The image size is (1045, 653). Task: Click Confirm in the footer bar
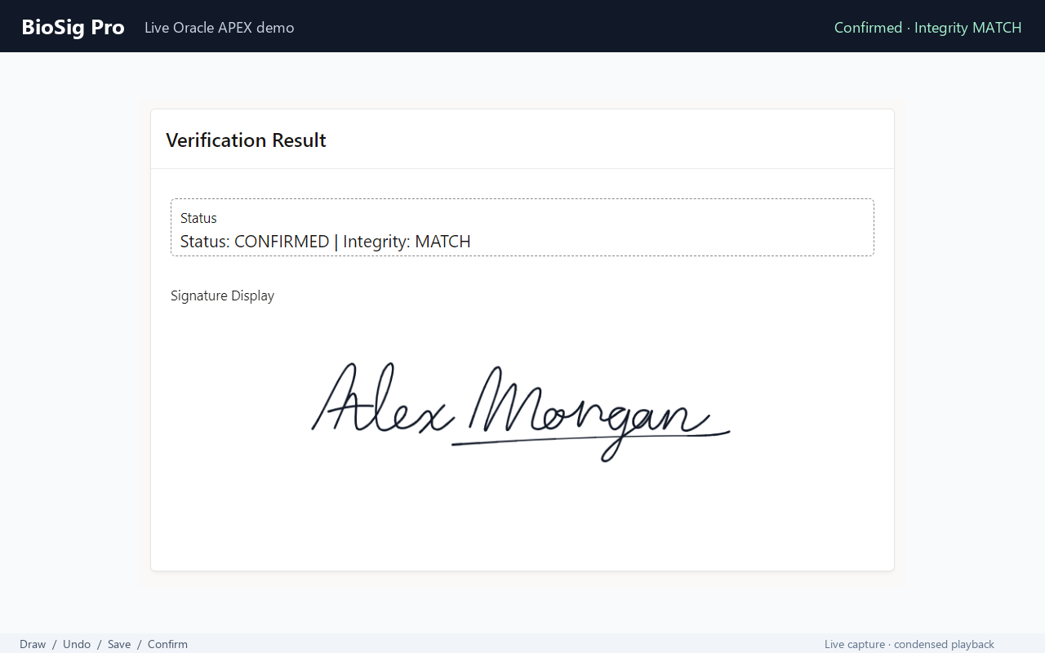(x=167, y=644)
